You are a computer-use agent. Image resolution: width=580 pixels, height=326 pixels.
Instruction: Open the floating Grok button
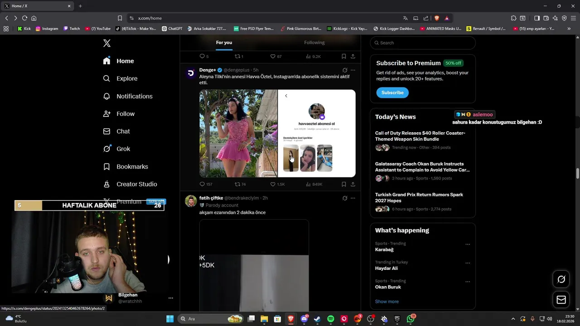coord(561,279)
